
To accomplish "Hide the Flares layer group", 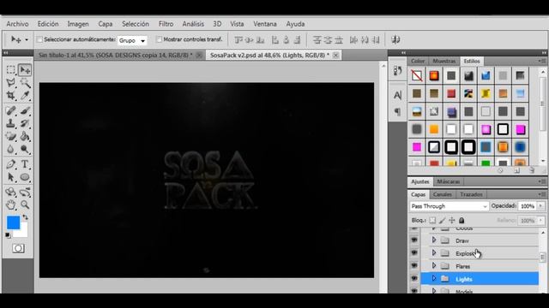I will point(414,266).
